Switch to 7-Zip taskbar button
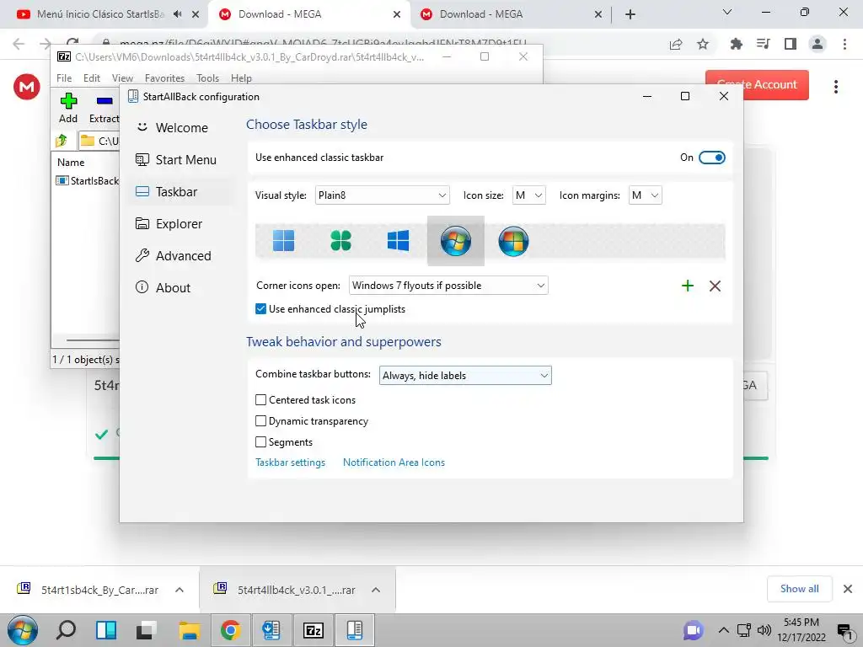The height and width of the screenshot is (647, 863). [x=314, y=630]
